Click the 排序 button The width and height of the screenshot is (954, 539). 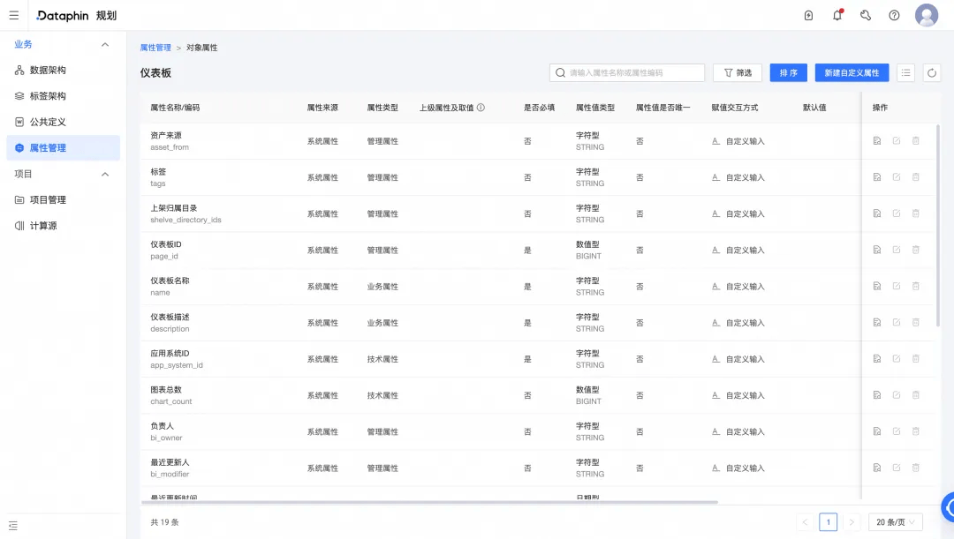tap(789, 73)
